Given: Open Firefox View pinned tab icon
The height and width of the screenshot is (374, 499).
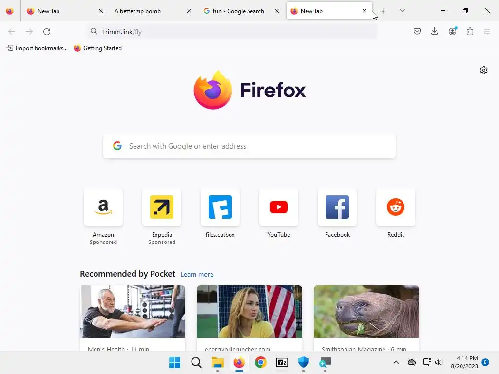Looking at the screenshot, I should pos(10,11).
